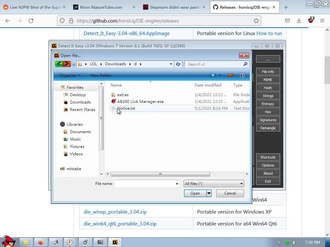Open help with the question mark icon
Screen dimensions: 330x247
point(242,75)
